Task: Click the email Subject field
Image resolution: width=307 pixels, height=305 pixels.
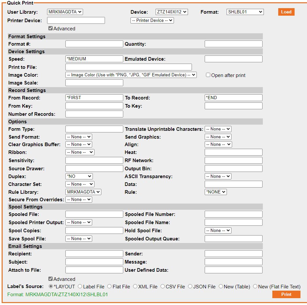Action: pyautogui.click(x=94, y=262)
